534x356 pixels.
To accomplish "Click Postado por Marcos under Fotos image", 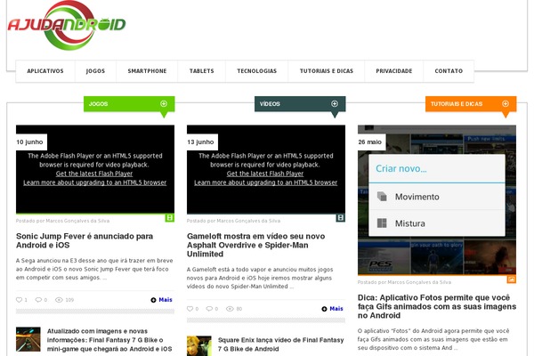I will (x=404, y=282).
